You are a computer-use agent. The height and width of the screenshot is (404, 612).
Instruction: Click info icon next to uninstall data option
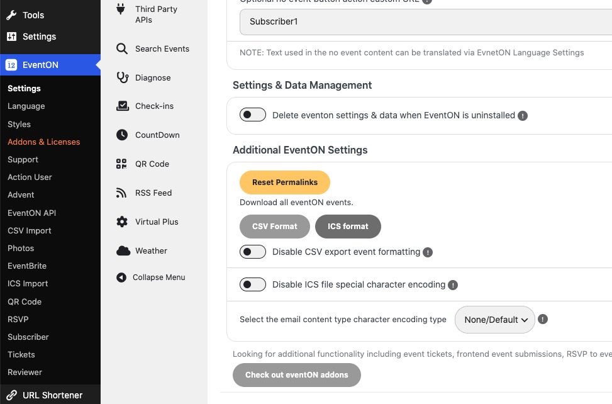[523, 116]
